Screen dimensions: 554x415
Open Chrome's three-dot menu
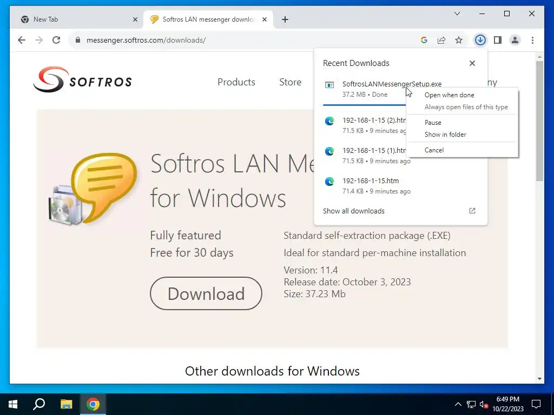coord(532,40)
